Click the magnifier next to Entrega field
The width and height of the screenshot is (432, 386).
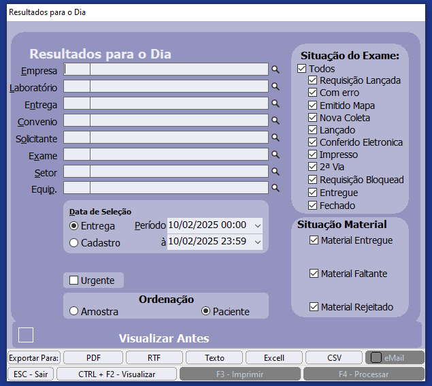coord(276,103)
